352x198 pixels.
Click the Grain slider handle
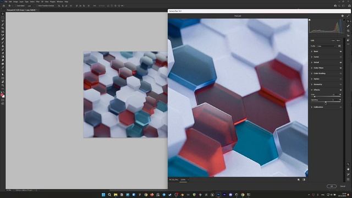(315, 97)
